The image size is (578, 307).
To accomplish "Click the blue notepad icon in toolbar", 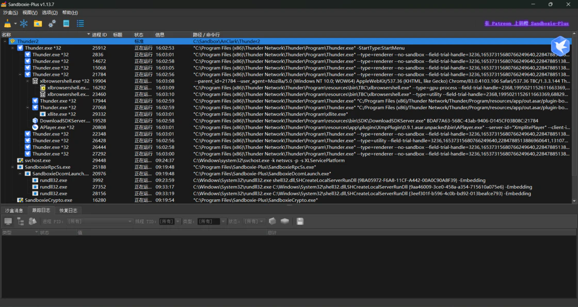I will pyautogui.click(x=66, y=24).
